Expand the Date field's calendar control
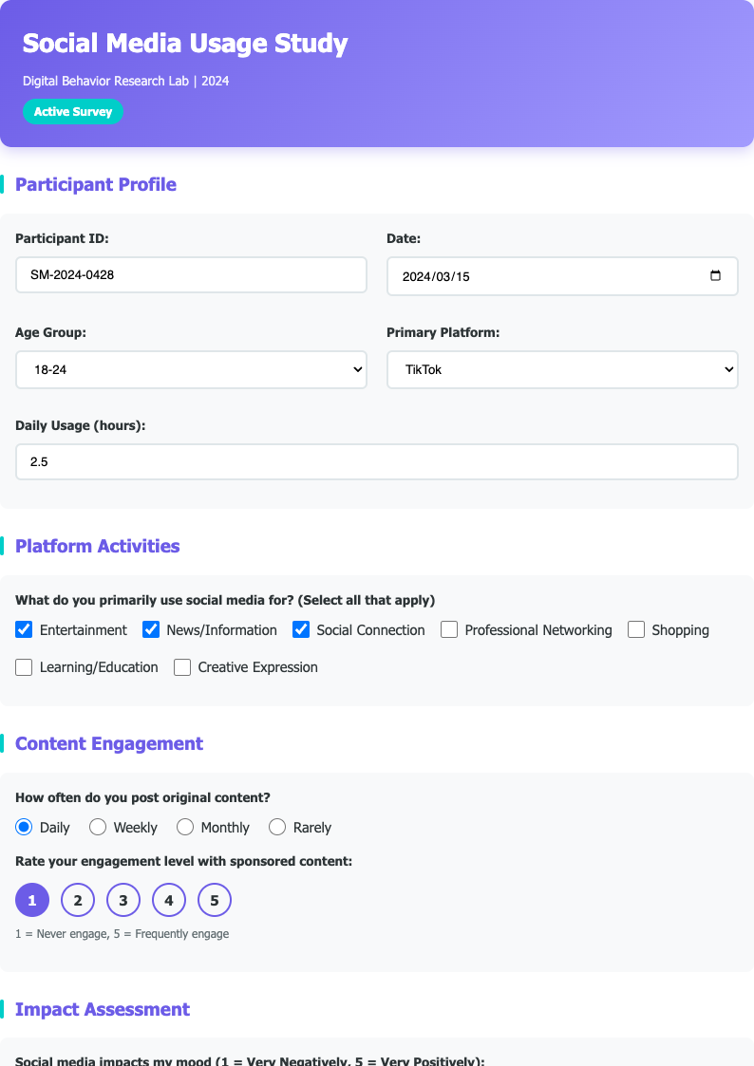 (715, 275)
